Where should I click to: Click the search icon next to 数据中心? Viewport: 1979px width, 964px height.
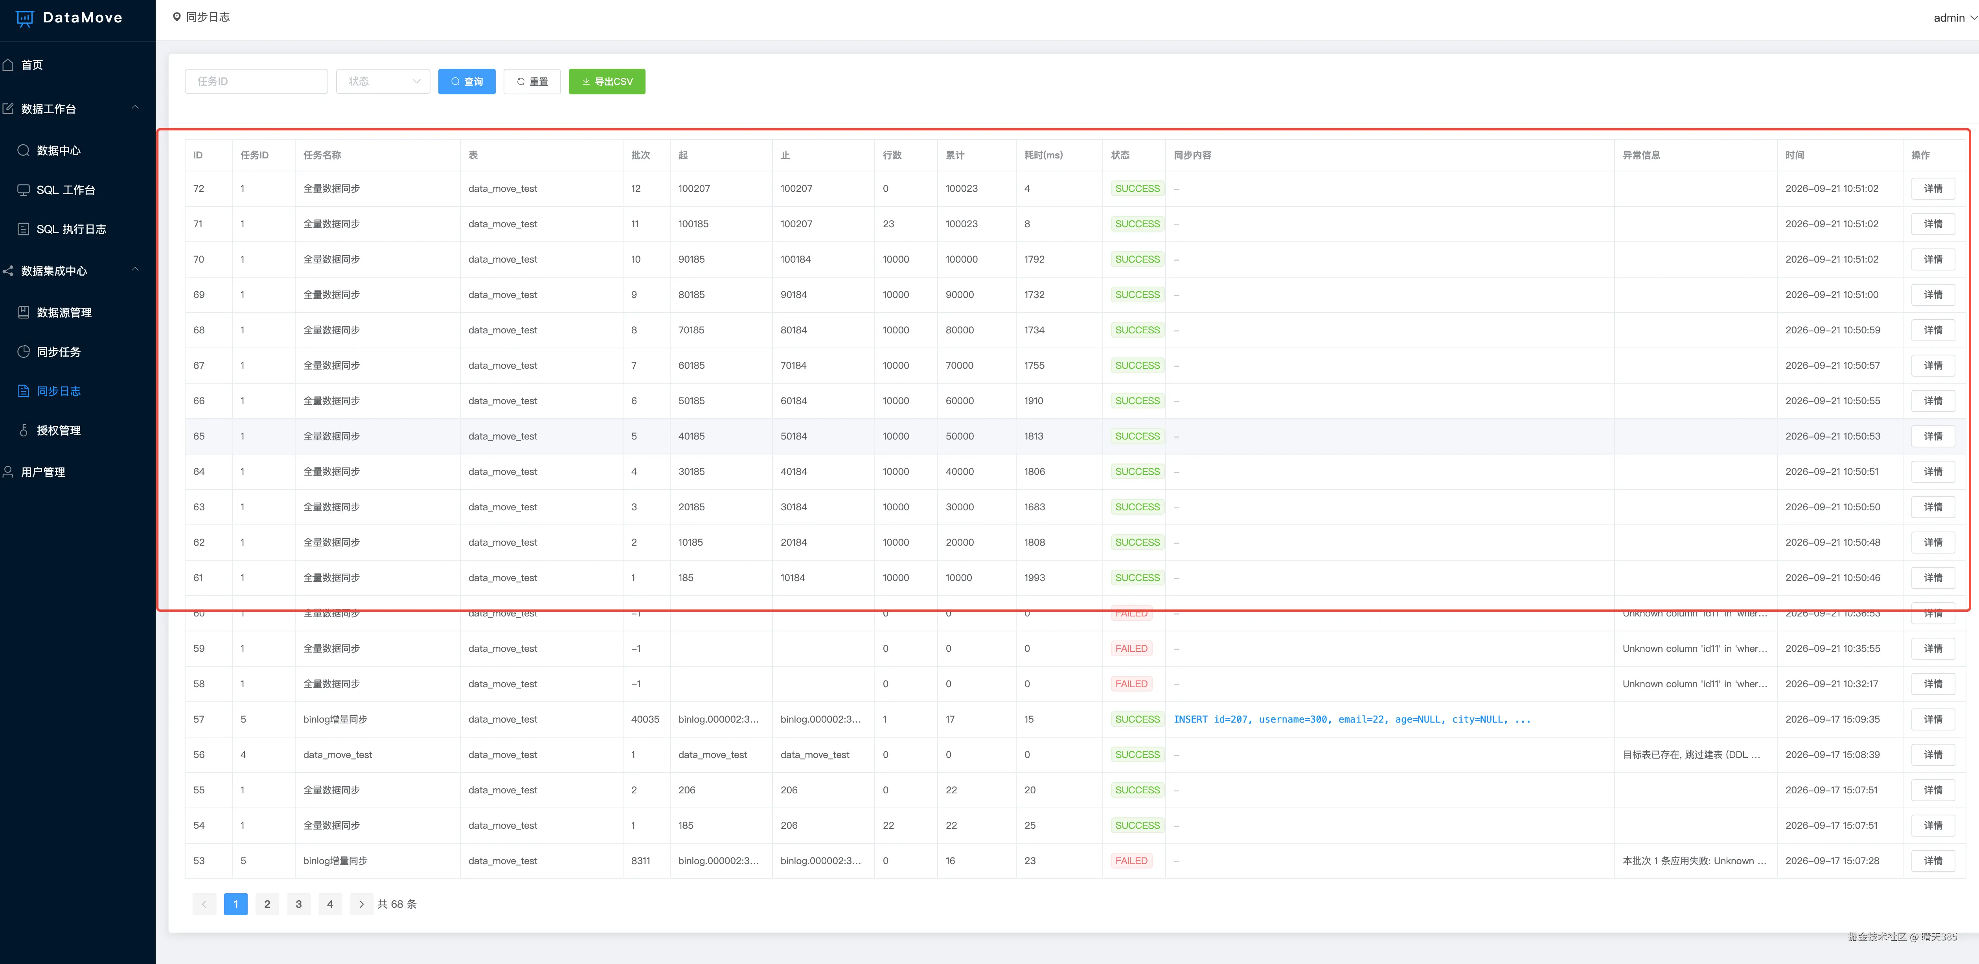[24, 150]
